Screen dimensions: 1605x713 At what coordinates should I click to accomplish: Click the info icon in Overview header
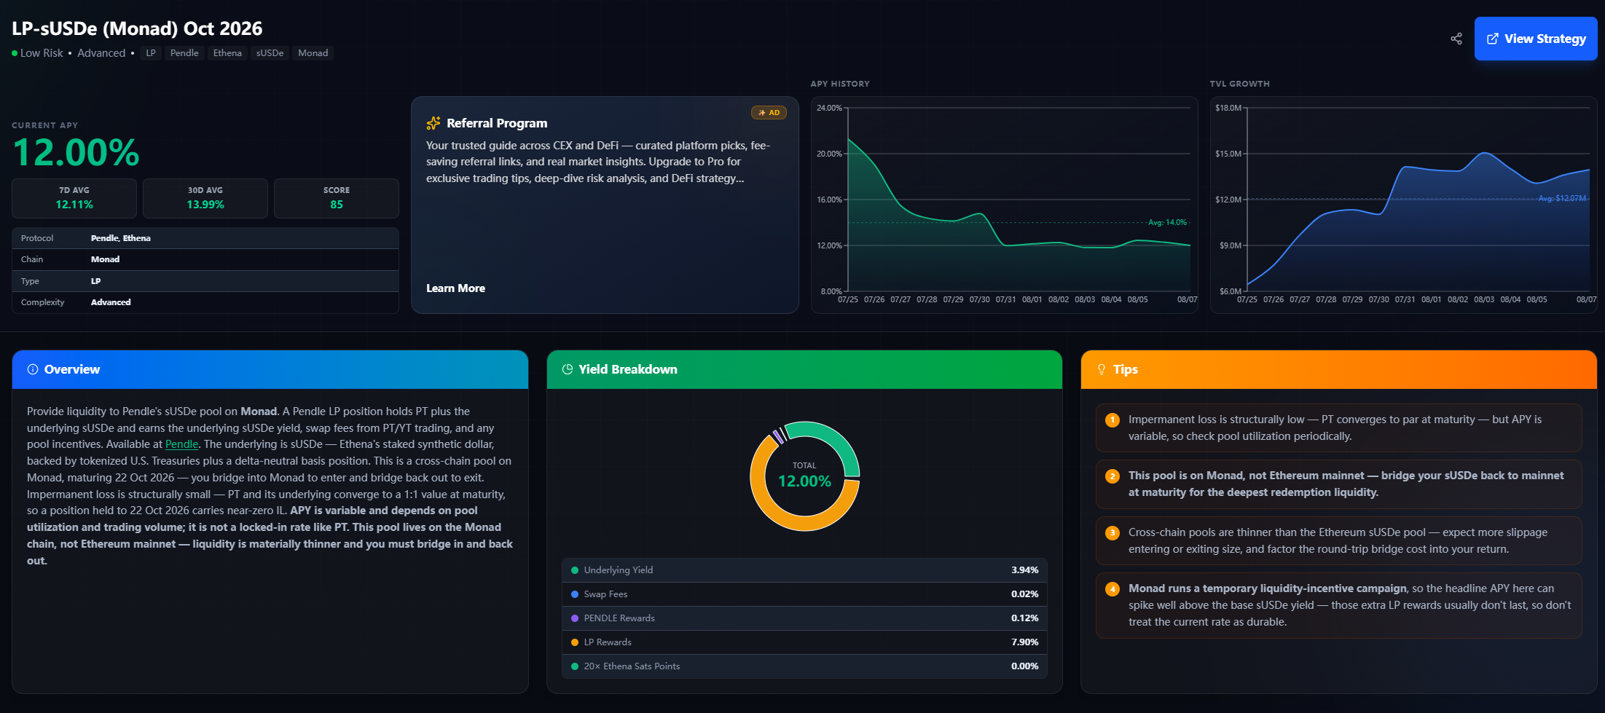pos(33,369)
